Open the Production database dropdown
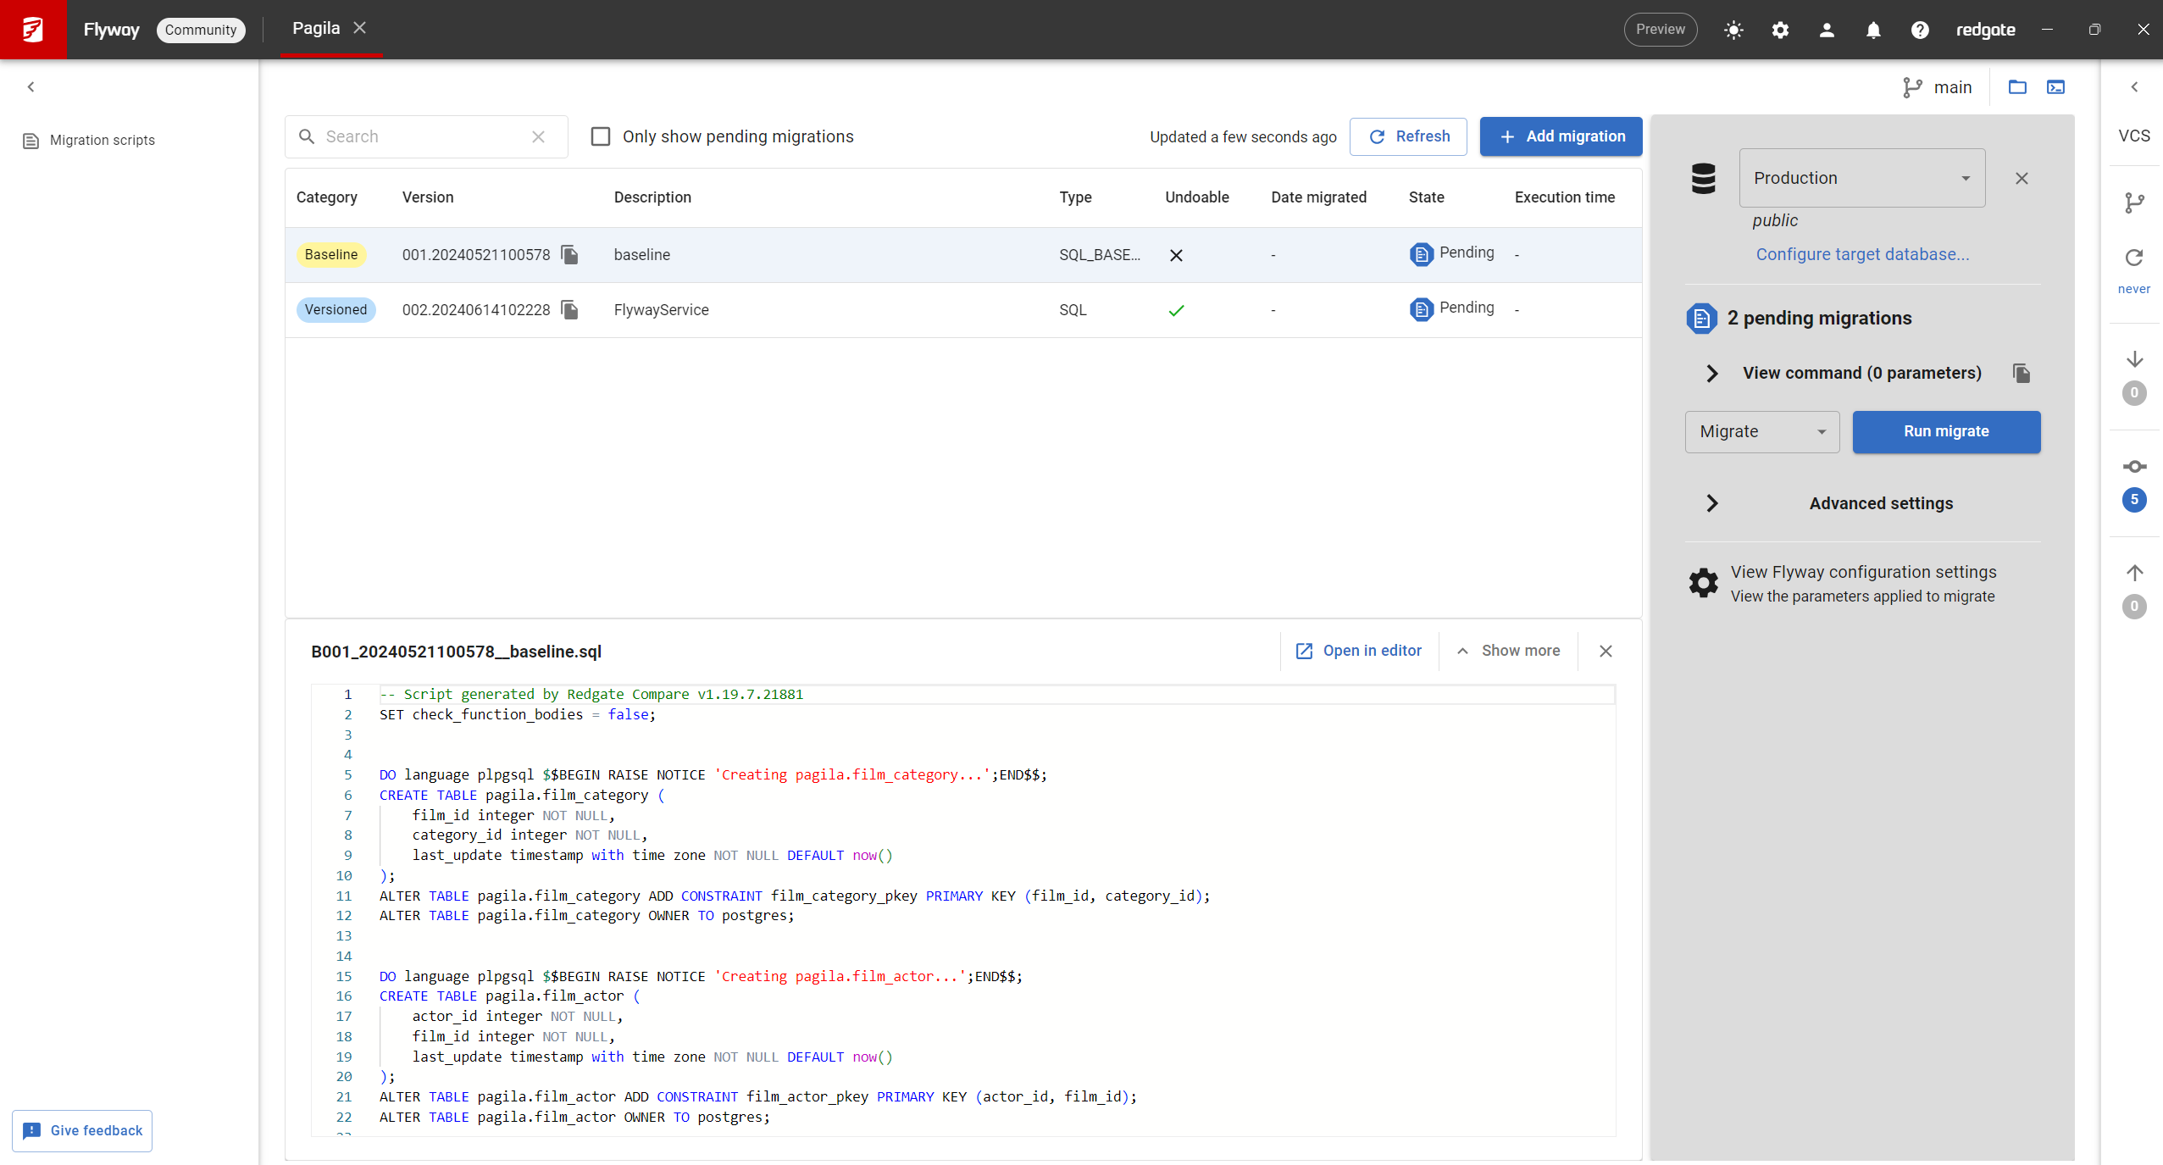 click(1861, 178)
